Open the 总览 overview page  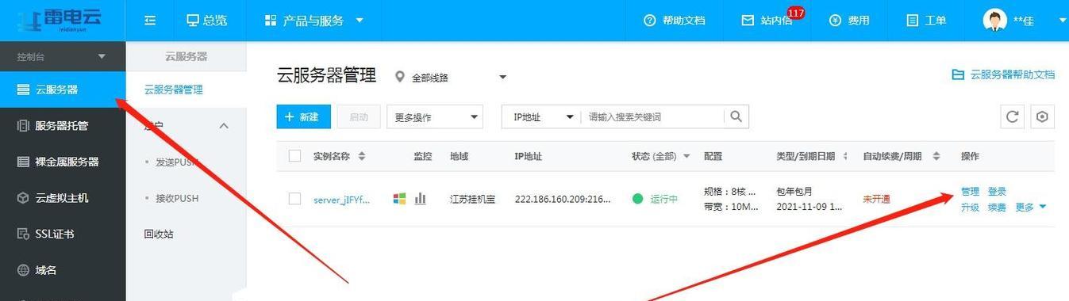[x=206, y=21]
